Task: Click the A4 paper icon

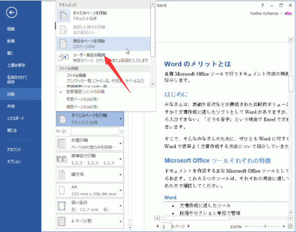Action: pyautogui.click(x=62, y=190)
